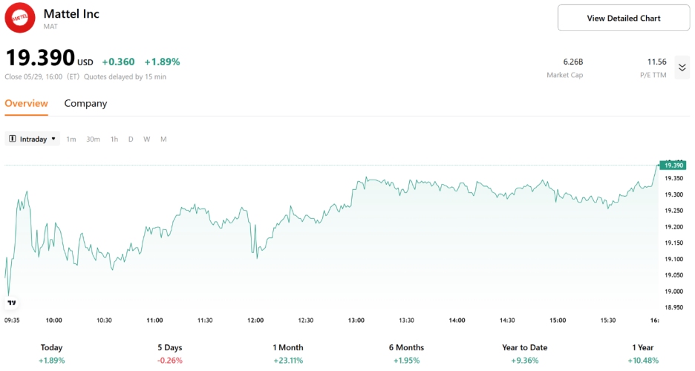The image size is (695, 371).
Task: Click the Year to Date performance
Action: (x=524, y=353)
